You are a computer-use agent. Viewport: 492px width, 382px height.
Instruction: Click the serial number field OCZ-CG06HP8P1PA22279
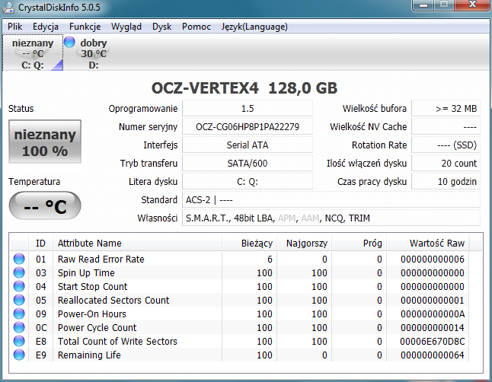tap(248, 127)
